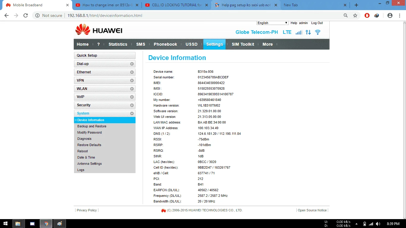
Task: Expand the VoIP sidebar section
Action: pyautogui.click(x=105, y=97)
